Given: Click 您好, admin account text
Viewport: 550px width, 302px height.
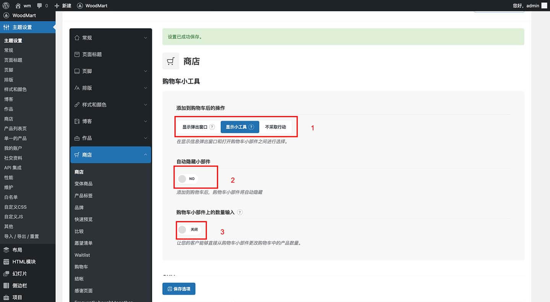Looking at the screenshot, I should [526, 6].
